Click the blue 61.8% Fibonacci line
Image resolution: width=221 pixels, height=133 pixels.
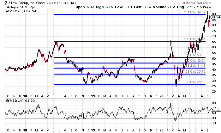point(129,57)
